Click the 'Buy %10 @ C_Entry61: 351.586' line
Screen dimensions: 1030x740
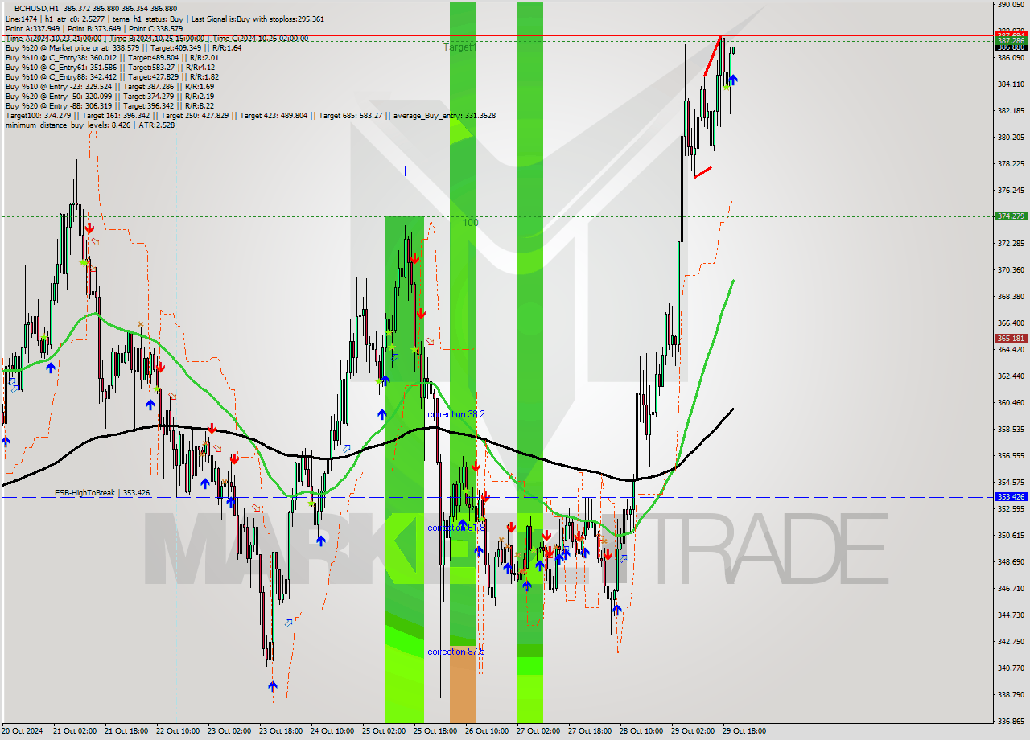point(110,67)
